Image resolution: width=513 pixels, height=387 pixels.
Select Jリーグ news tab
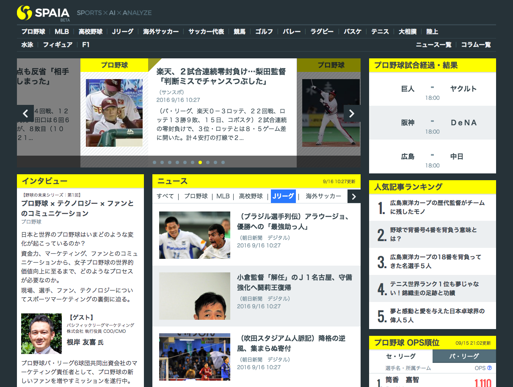283,196
